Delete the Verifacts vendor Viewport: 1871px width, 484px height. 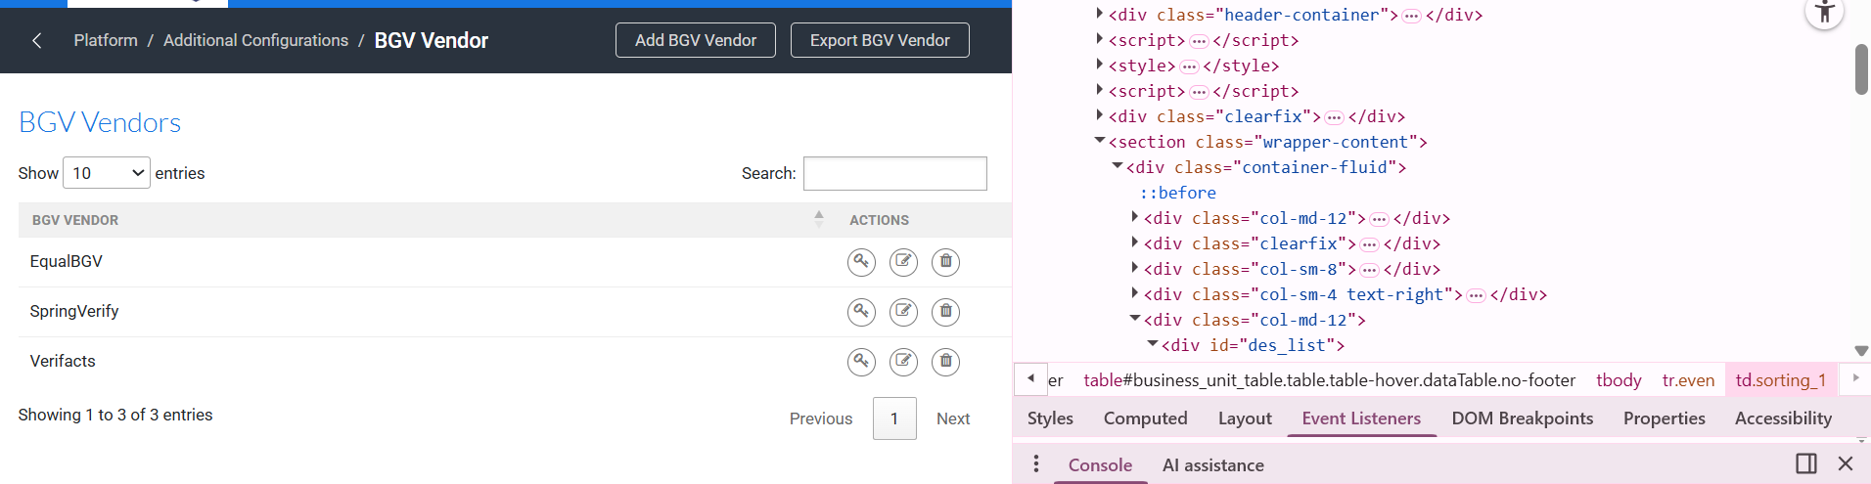[x=945, y=362]
